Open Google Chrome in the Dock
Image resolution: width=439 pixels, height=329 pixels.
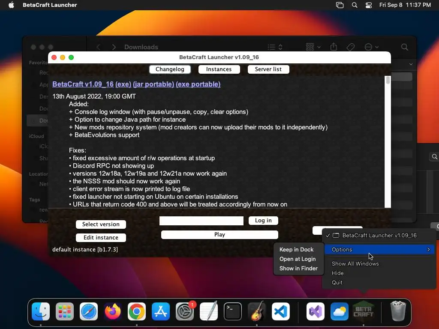pyautogui.click(x=137, y=311)
